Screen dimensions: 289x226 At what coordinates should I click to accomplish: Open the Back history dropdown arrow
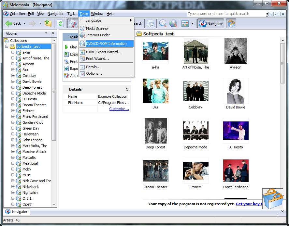(24, 23)
